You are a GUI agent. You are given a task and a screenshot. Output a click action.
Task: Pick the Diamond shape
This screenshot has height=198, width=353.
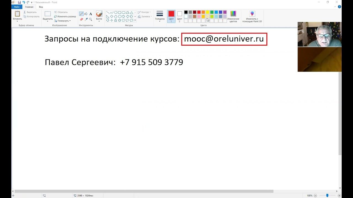112,16
